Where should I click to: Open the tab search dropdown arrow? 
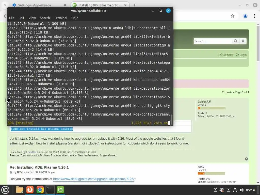(5, 5)
